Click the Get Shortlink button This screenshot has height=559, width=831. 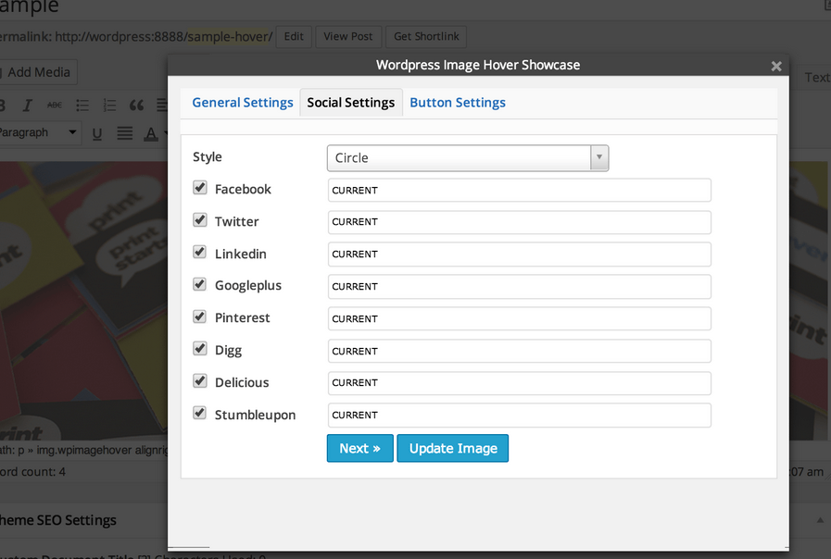[x=426, y=36]
